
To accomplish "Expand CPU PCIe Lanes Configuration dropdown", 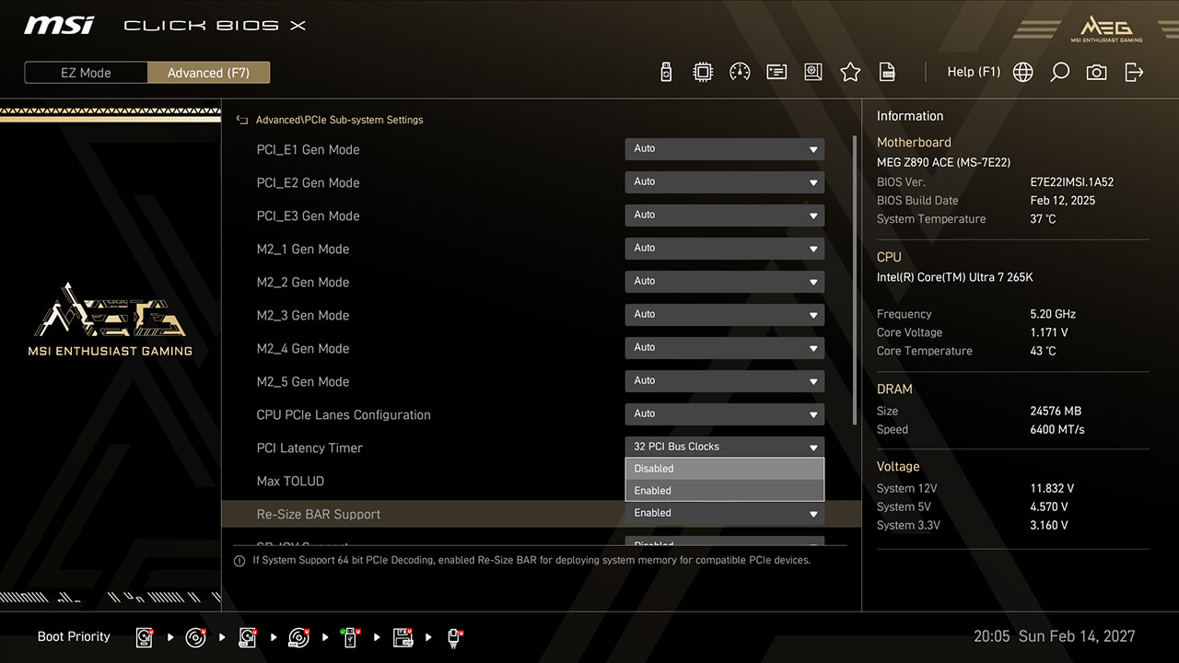I will 724,414.
